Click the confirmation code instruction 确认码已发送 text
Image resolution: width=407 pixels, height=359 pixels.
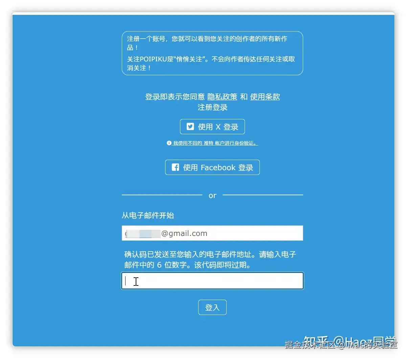210,259
